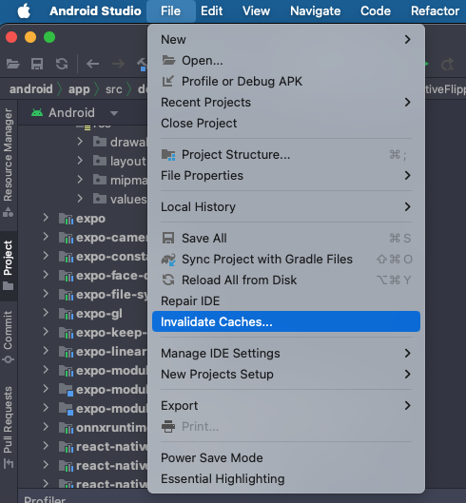The width and height of the screenshot is (466, 503).
Task: Click the Open folder toolbar icon
Action: (12, 64)
